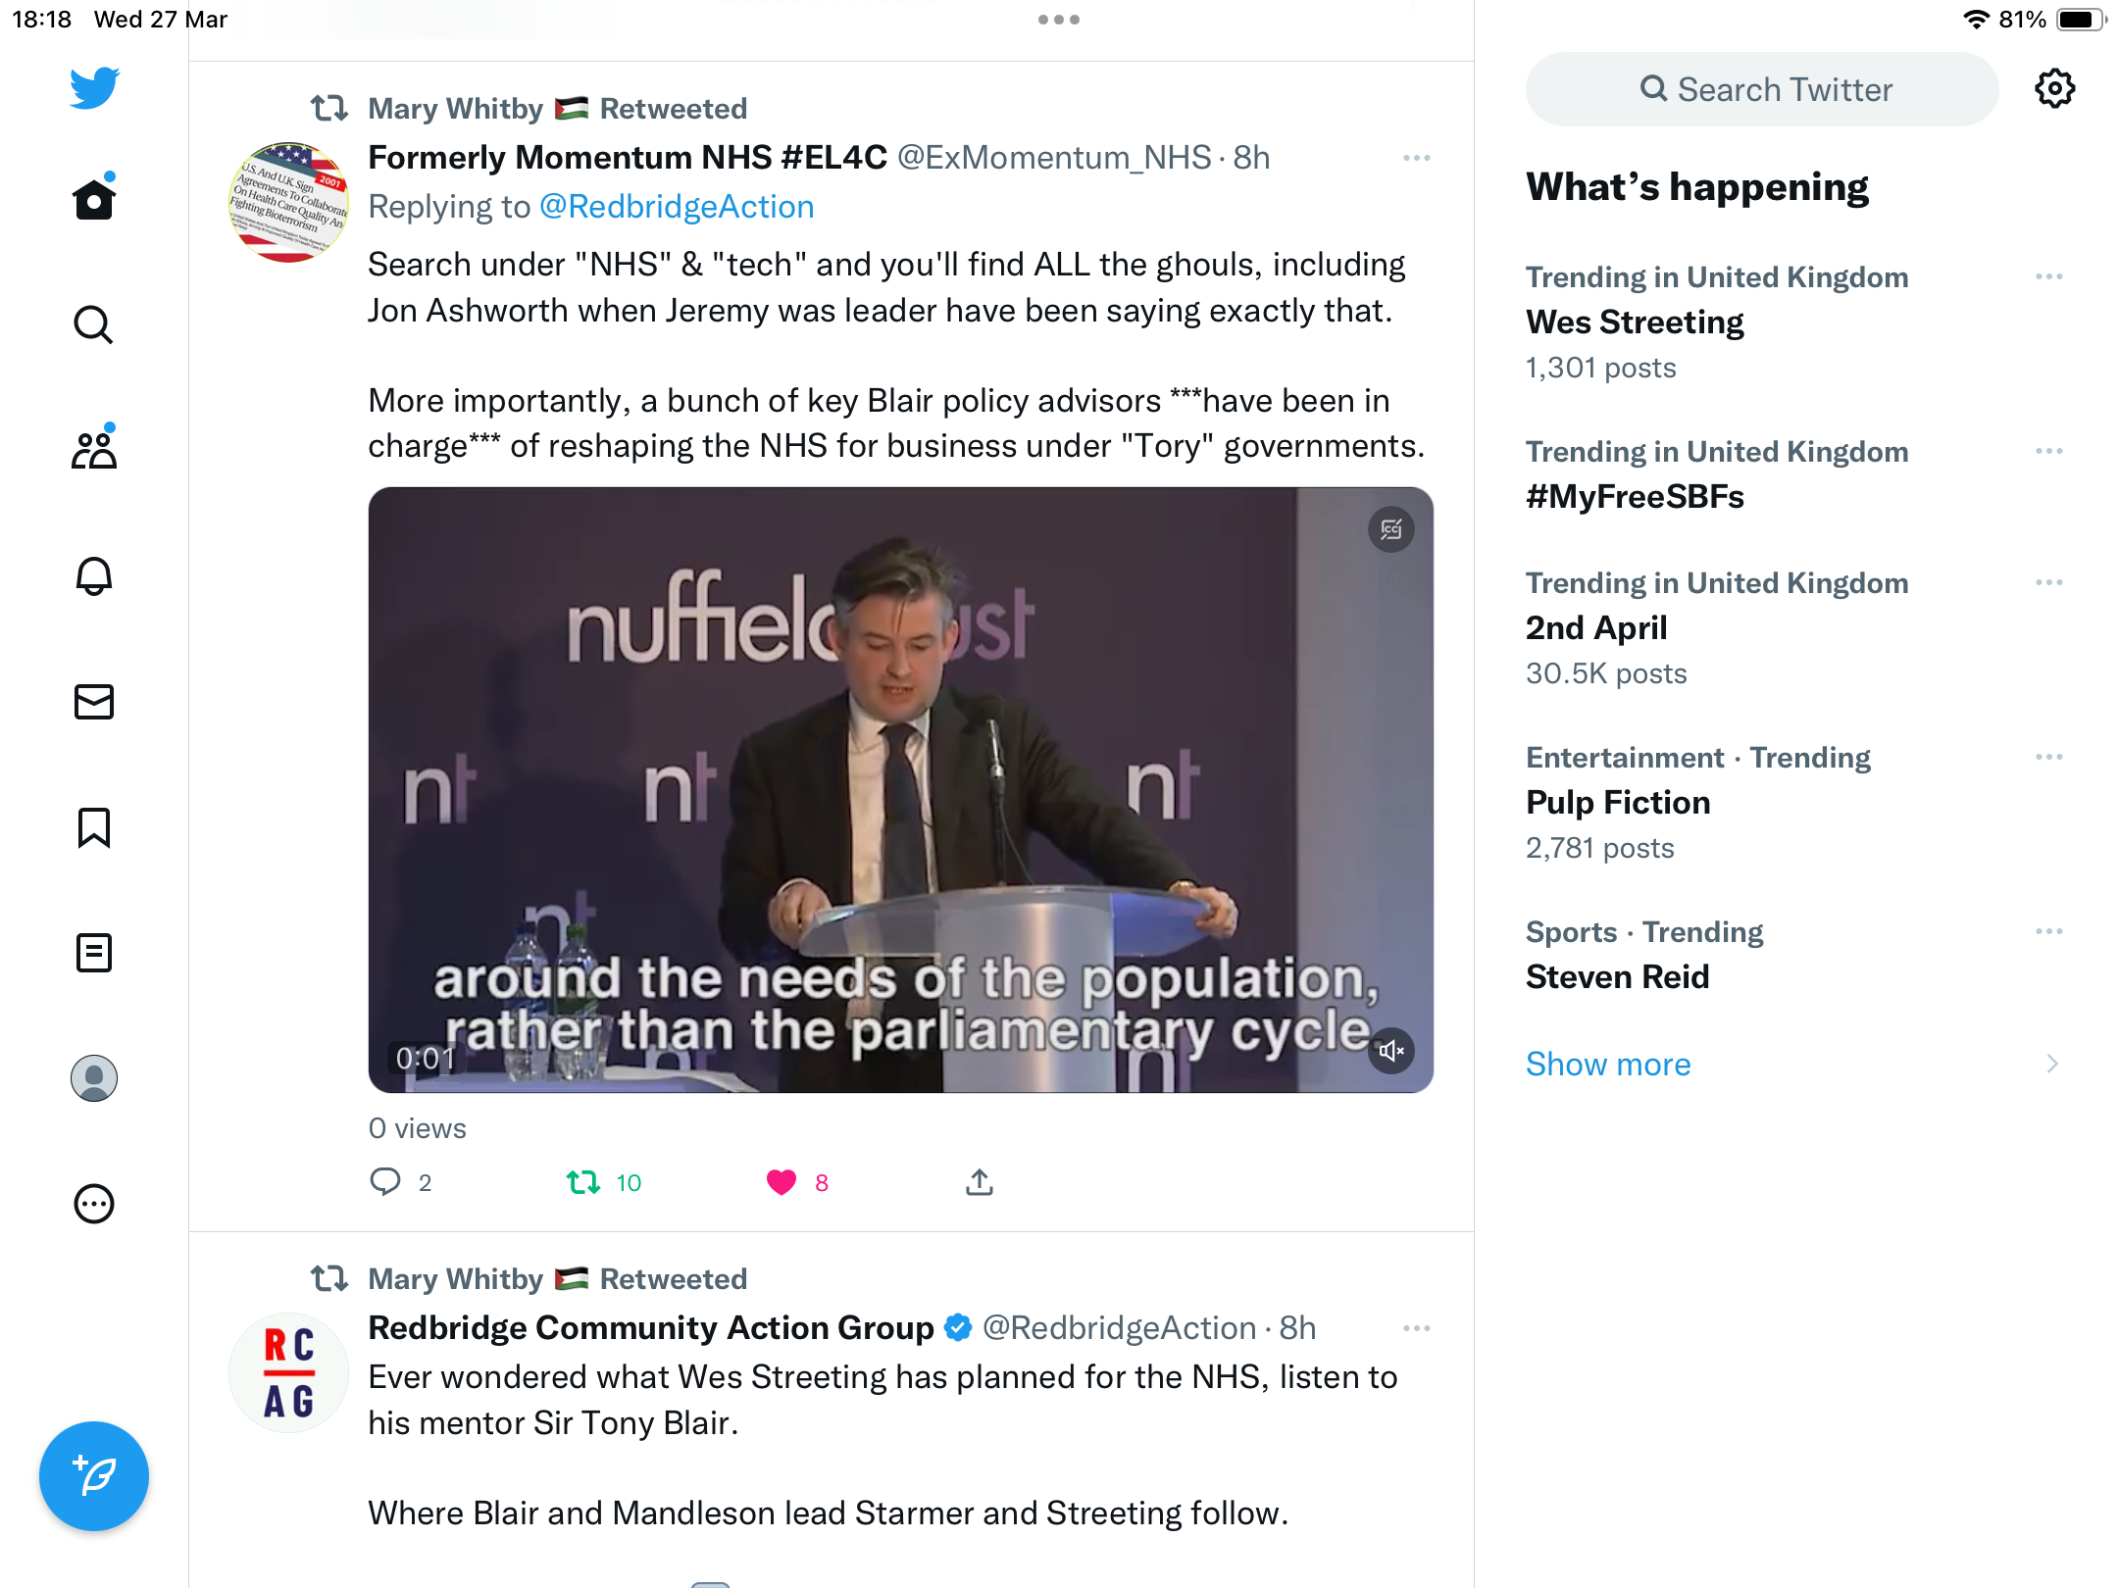The width and height of the screenshot is (2118, 1588).
Task: Open Formerly Momentum NHS #EL4C display name
Action: 628,158
